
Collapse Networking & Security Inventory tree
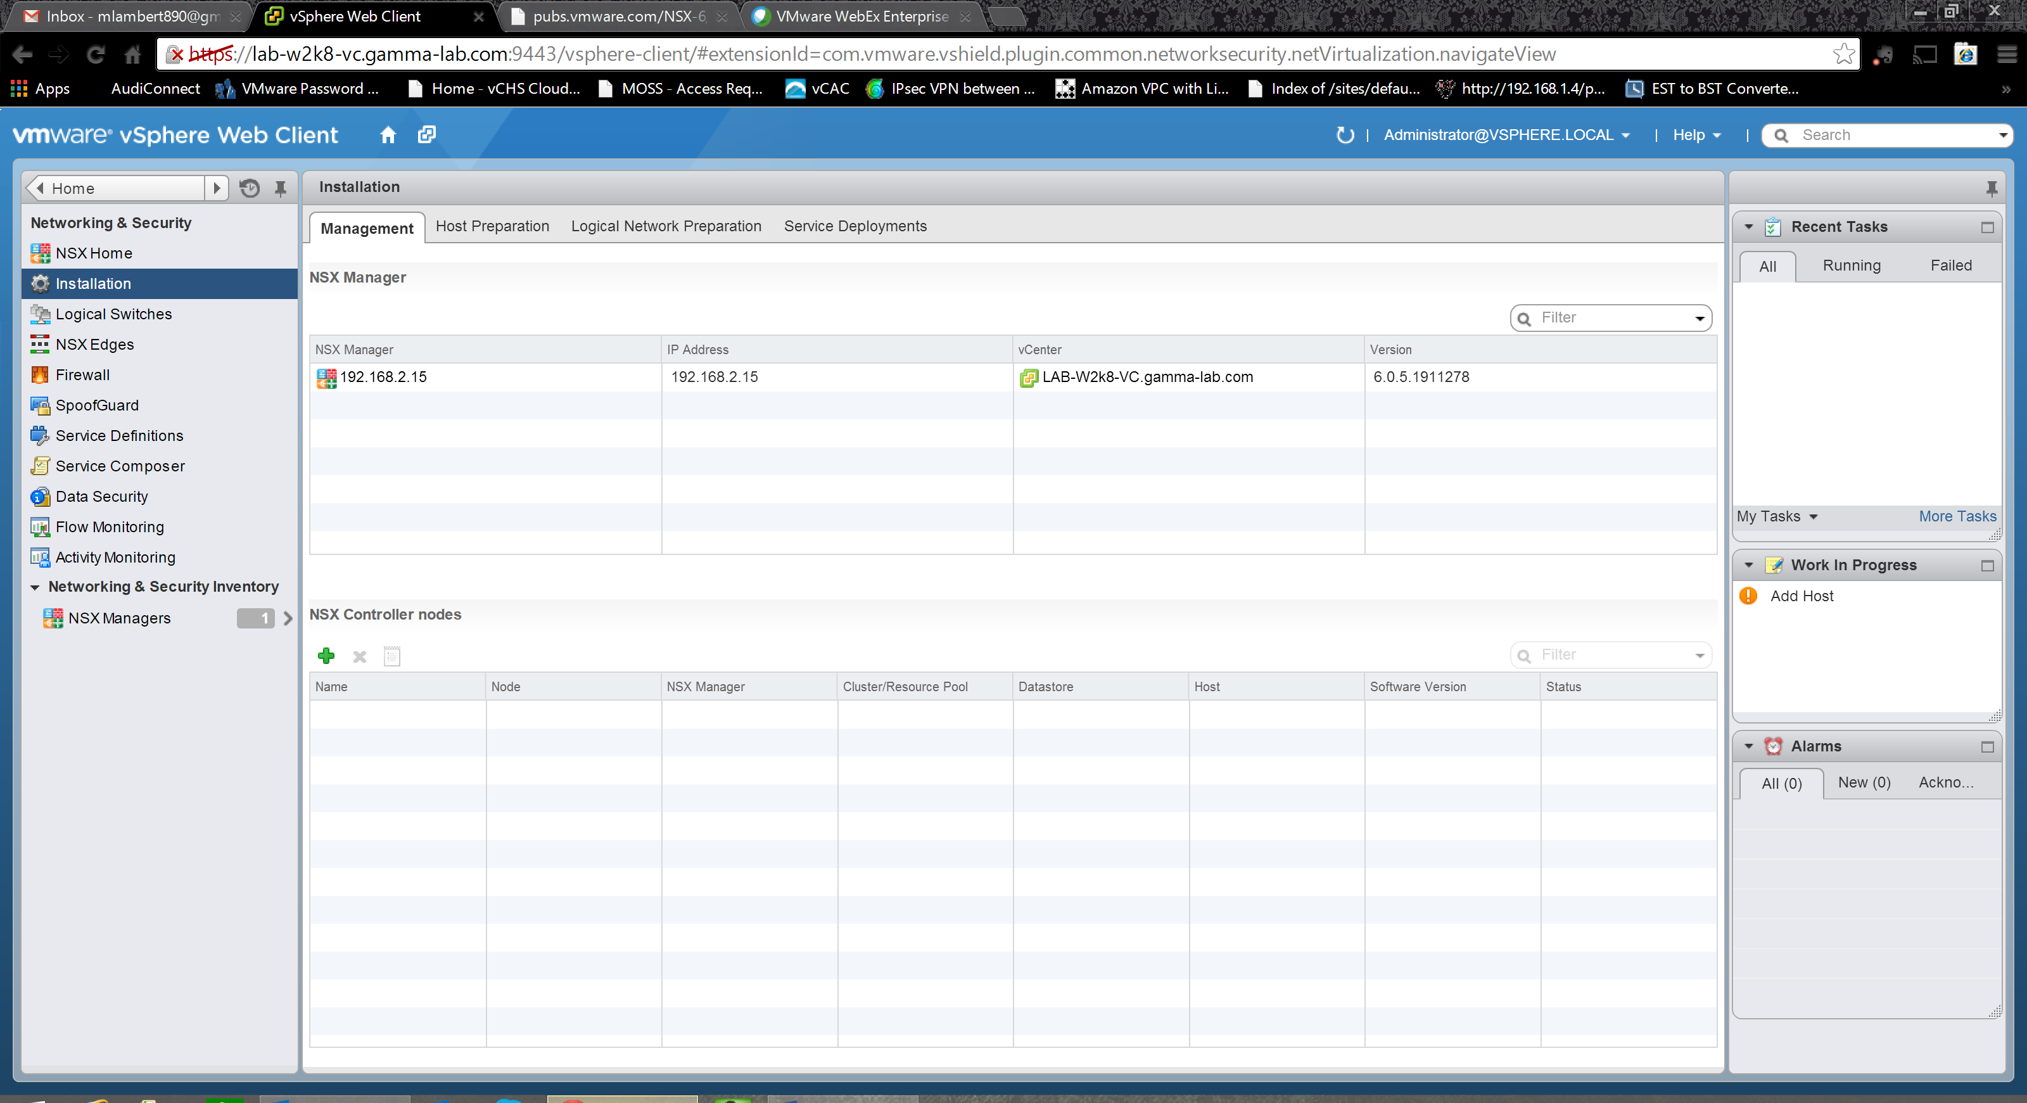35,587
